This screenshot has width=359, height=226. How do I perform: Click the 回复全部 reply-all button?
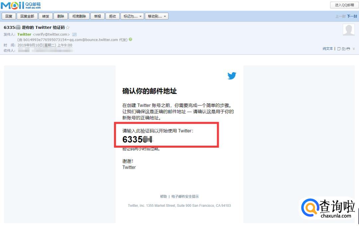27,16
